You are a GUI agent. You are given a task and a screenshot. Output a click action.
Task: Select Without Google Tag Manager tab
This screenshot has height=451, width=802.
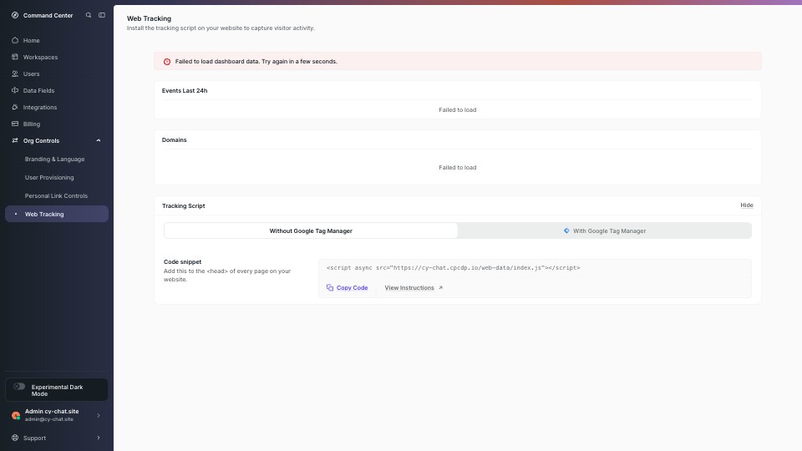point(311,231)
